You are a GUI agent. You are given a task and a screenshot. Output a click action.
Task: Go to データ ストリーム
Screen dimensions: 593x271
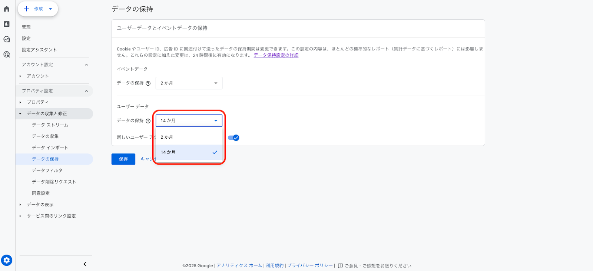[x=50, y=125]
